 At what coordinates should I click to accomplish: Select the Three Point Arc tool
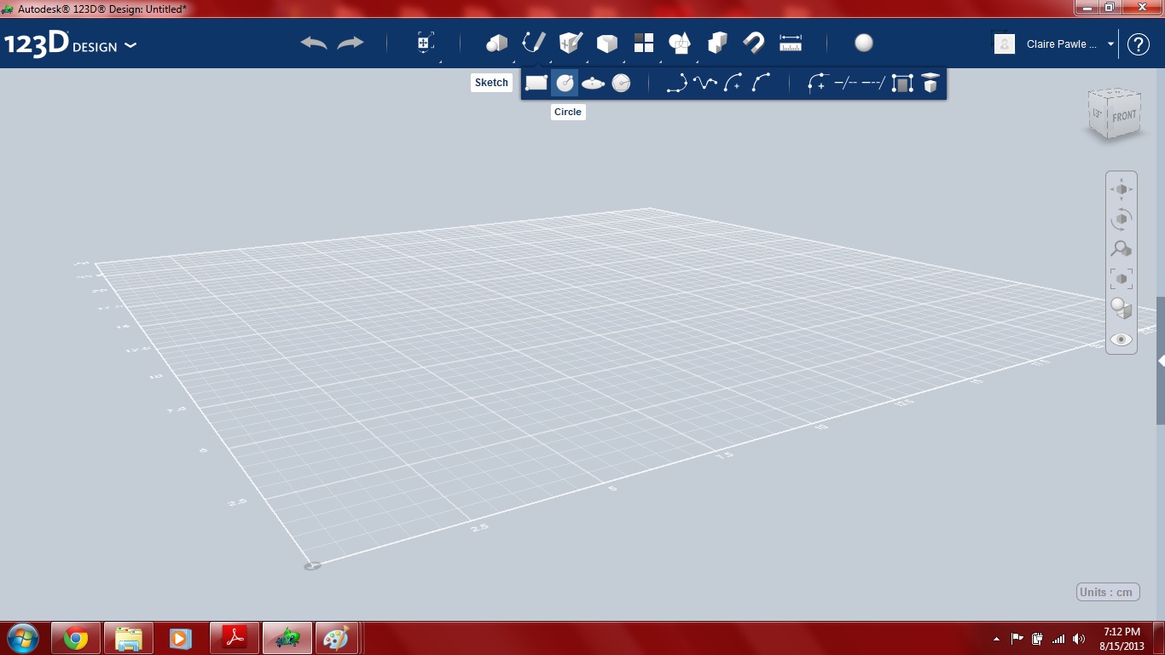click(761, 83)
